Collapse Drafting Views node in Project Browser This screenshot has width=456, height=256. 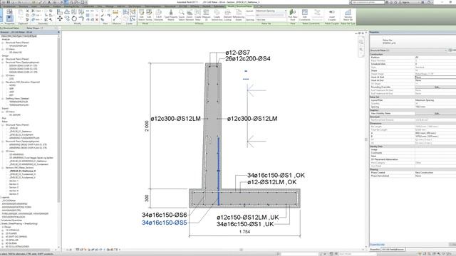3,99
